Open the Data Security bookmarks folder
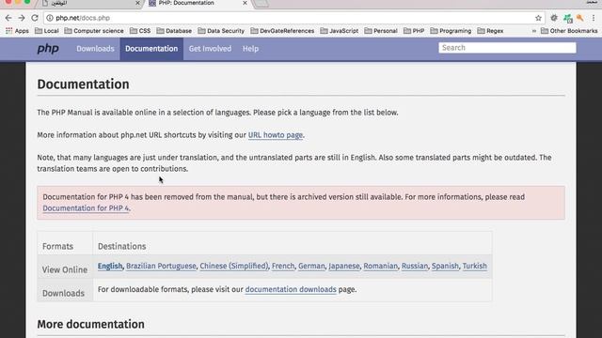Image resolution: width=602 pixels, height=338 pixels. [221, 31]
